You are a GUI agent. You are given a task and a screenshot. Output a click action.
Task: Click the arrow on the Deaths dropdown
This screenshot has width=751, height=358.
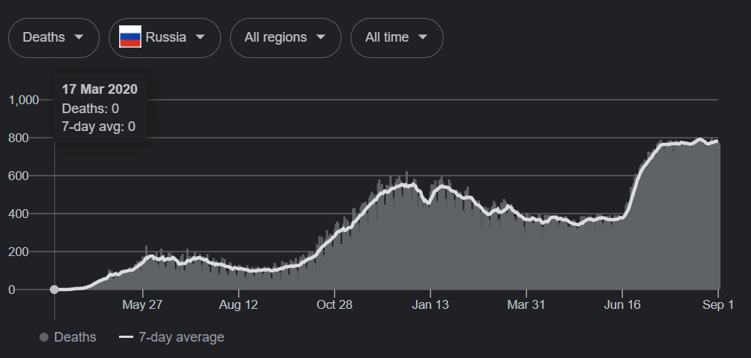(x=78, y=37)
